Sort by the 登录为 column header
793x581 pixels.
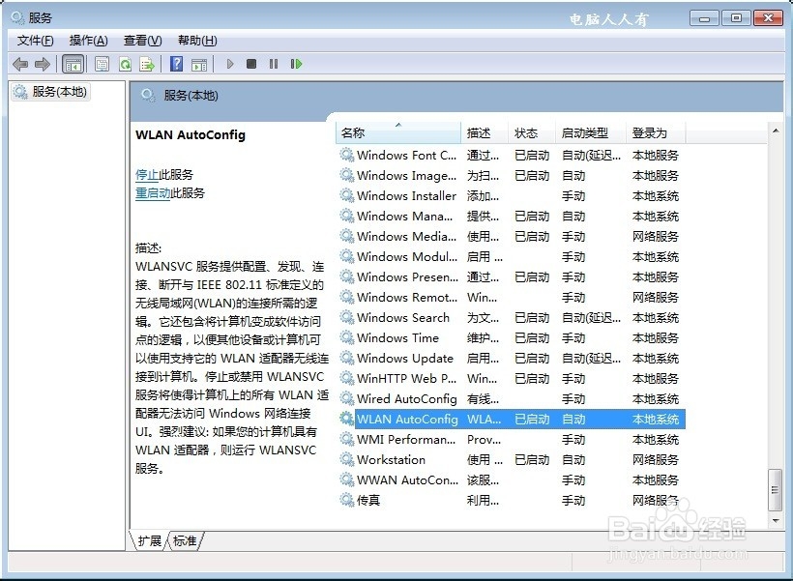(x=656, y=133)
